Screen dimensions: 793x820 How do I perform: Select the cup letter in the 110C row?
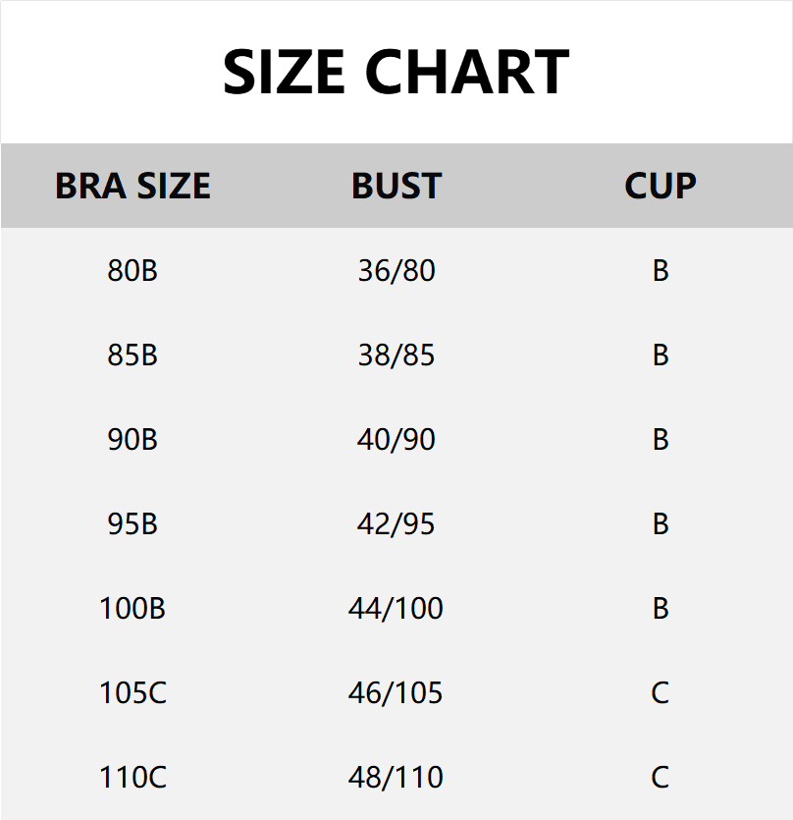pyautogui.click(x=660, y=777)
